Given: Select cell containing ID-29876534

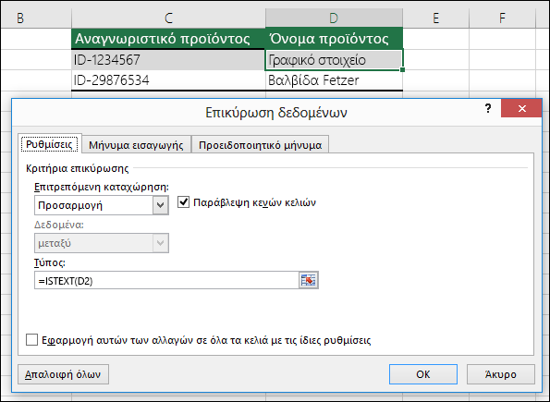Looking at the screenshot, I should coord(168,80).
